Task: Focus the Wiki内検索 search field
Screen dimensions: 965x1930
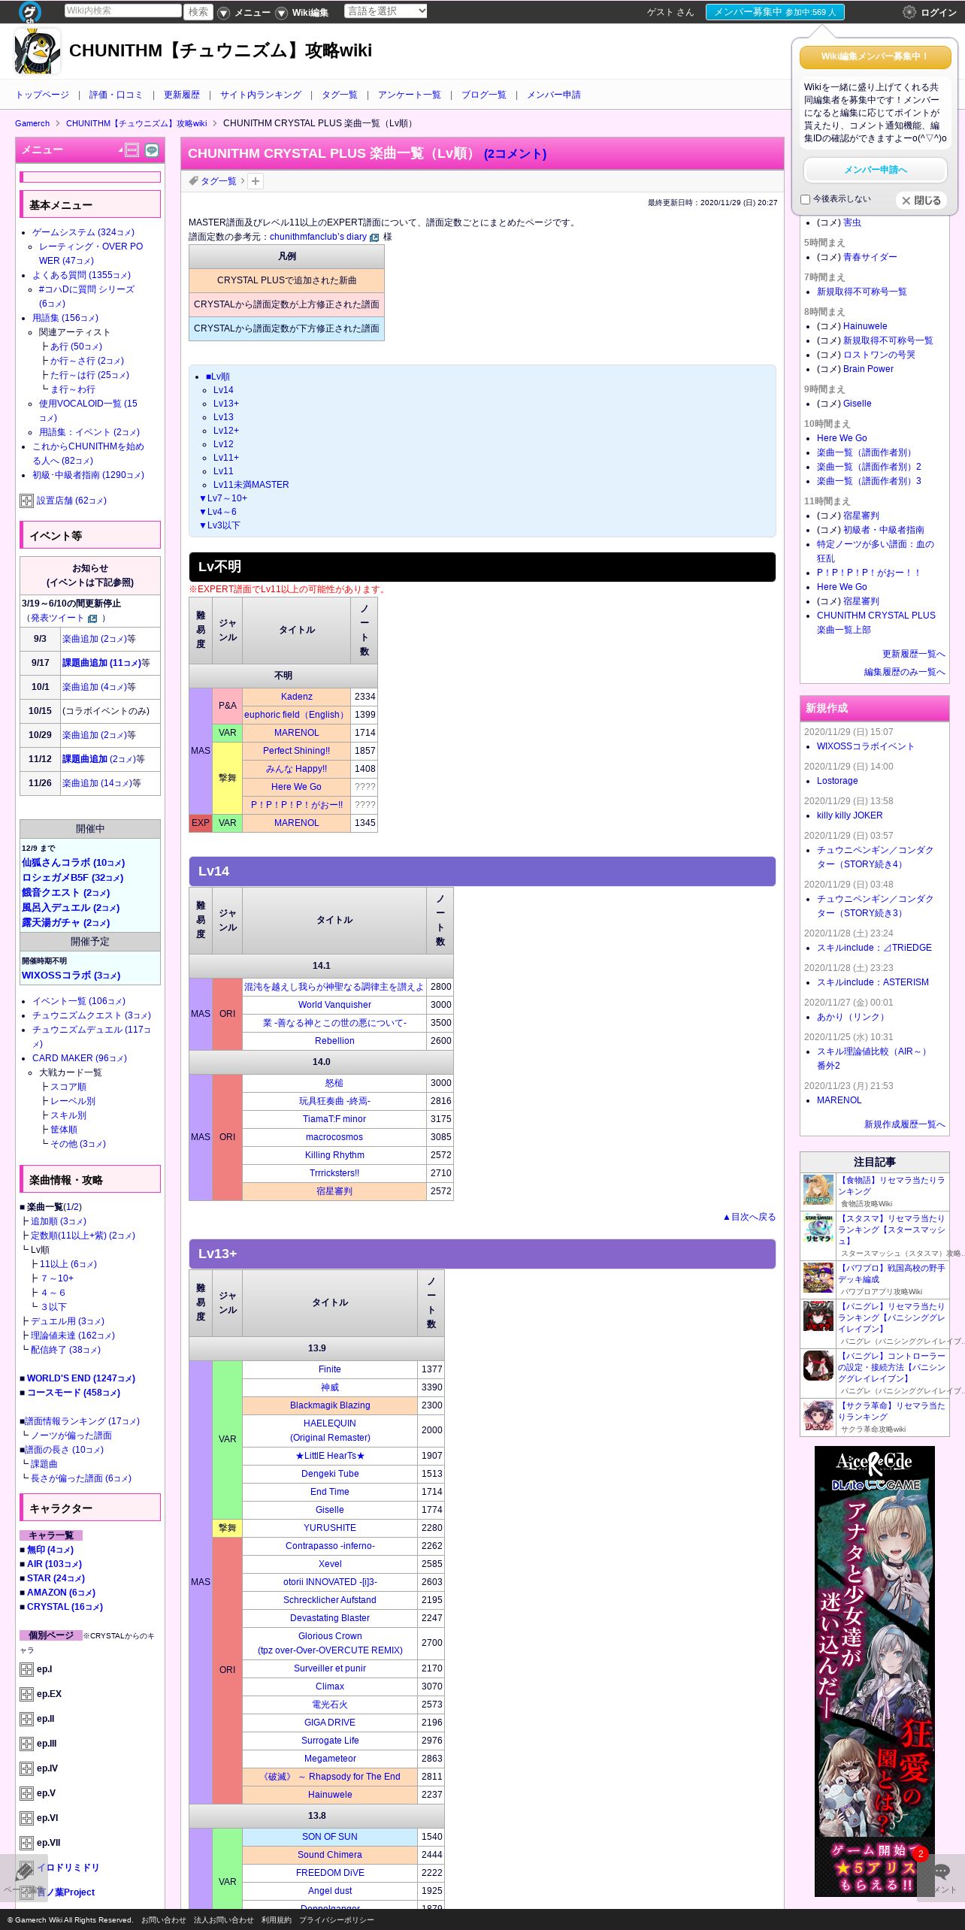Action: 123,11
